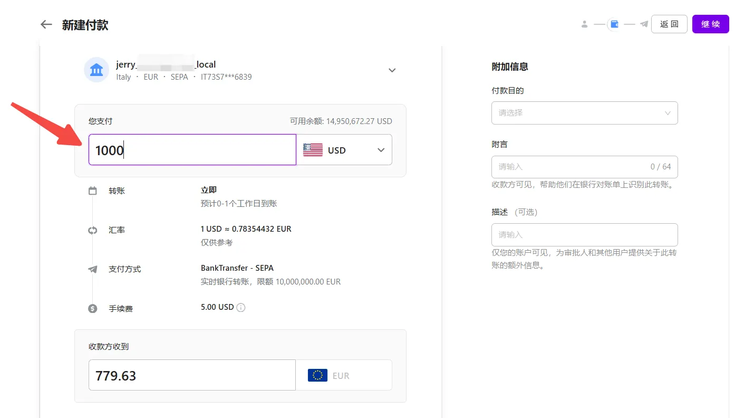Click the payee details line with IT73S7***6839
Image resolution: width=754 pixels, height=418 pixels.
click(184, 77)
